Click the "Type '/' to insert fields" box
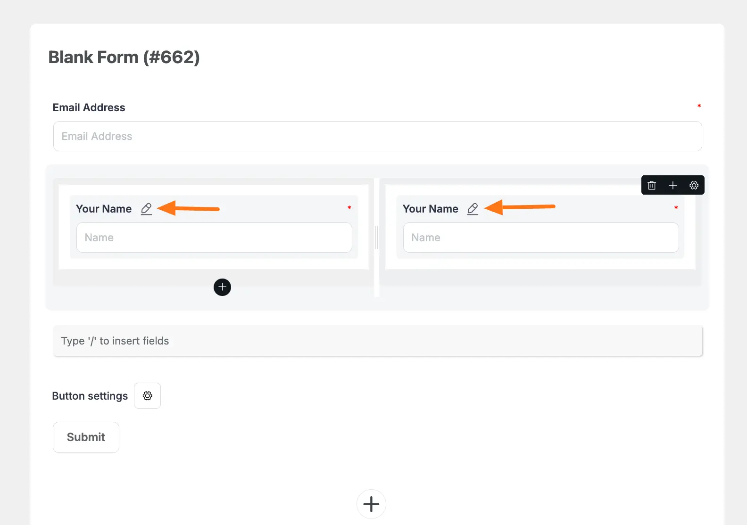The width and height of the screenshot is (747, 525). point(377,341)
